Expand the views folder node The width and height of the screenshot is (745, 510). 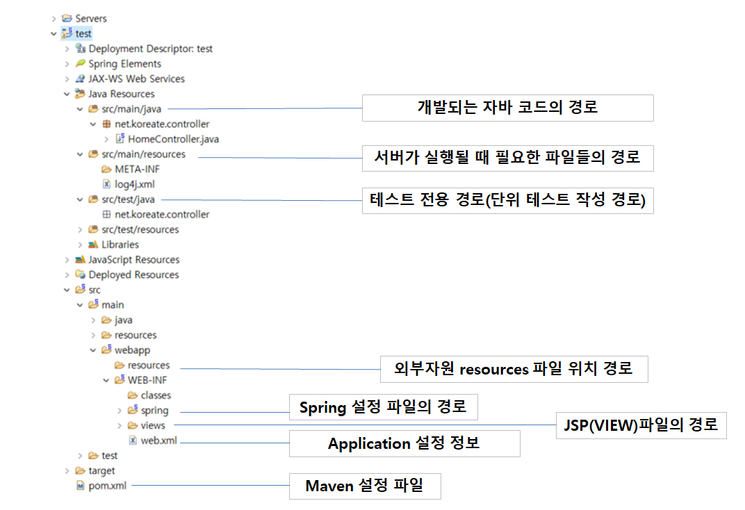coord(120,425)
